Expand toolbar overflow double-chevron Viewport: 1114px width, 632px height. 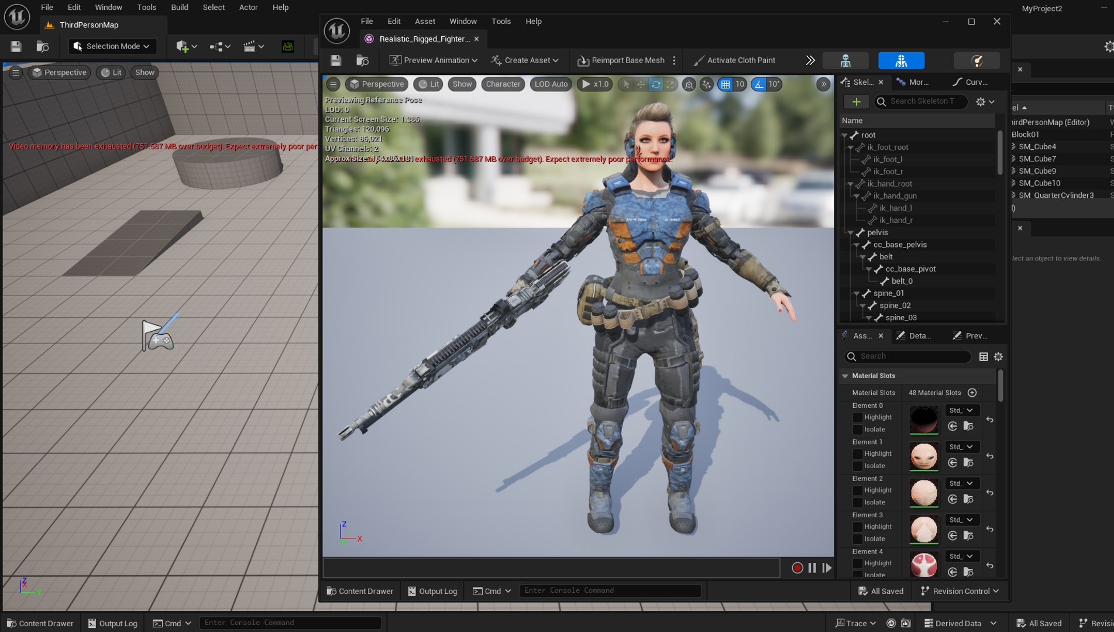coord(810,60)
